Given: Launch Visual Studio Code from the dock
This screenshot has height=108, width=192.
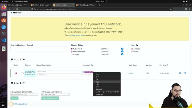Looking at the screenshot, I should tap(4, 40).
